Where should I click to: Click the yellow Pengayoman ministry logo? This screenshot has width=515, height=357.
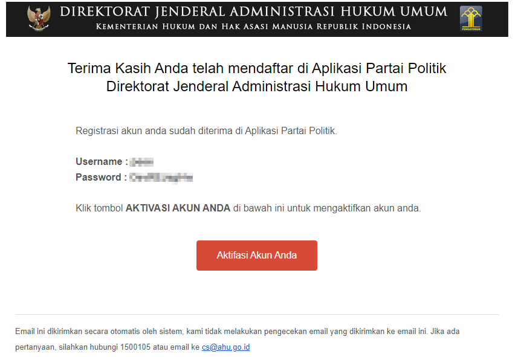coord(471,18)
